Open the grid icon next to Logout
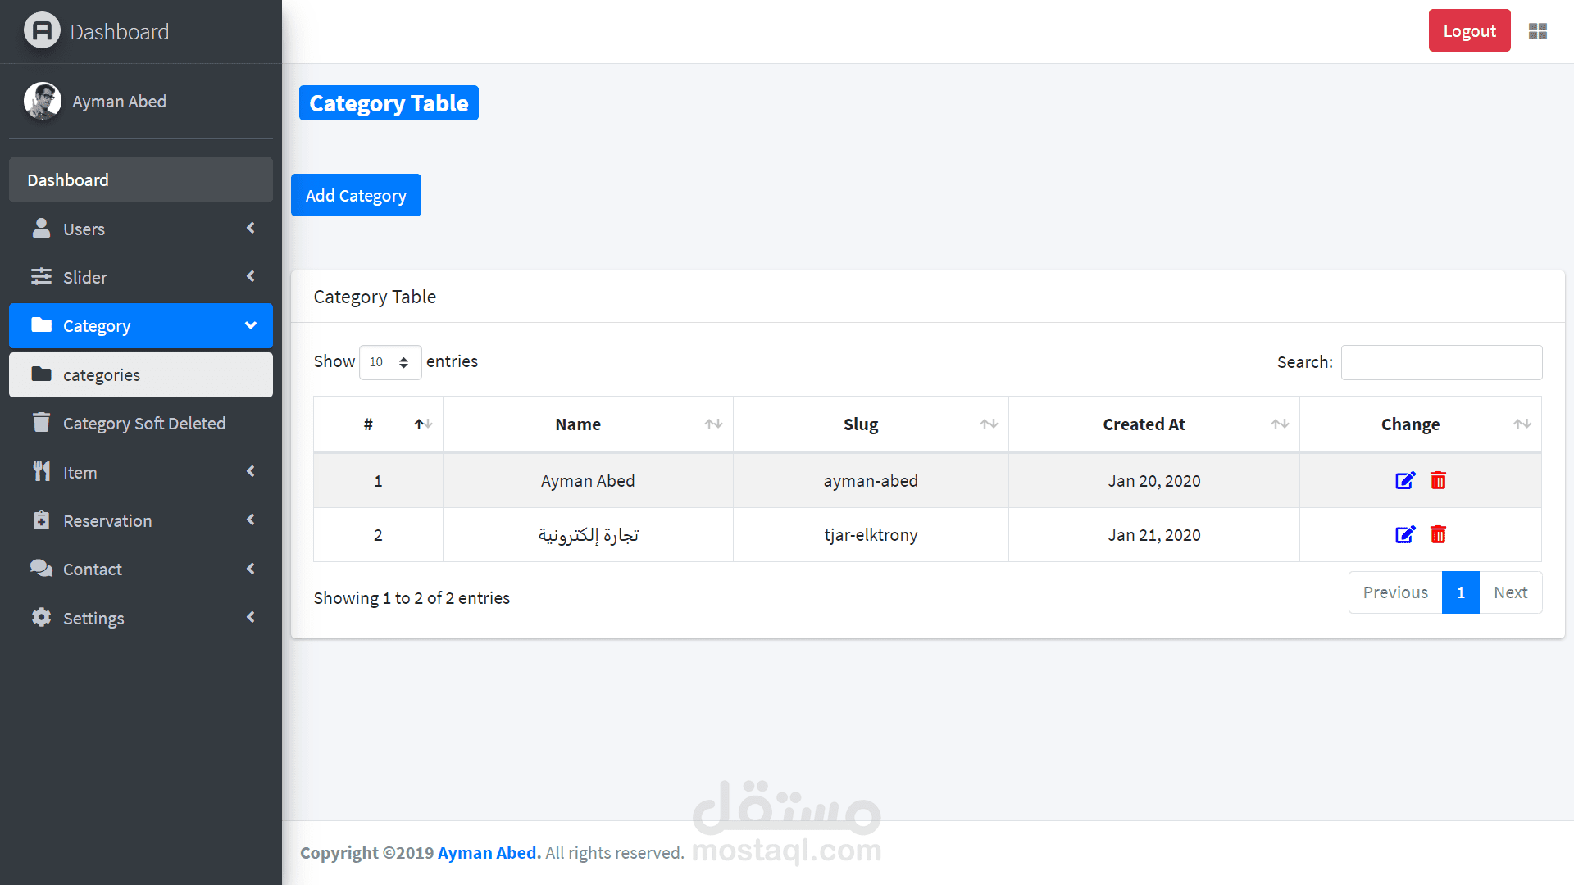The image size is (1574, 885). coord(1537,31)
